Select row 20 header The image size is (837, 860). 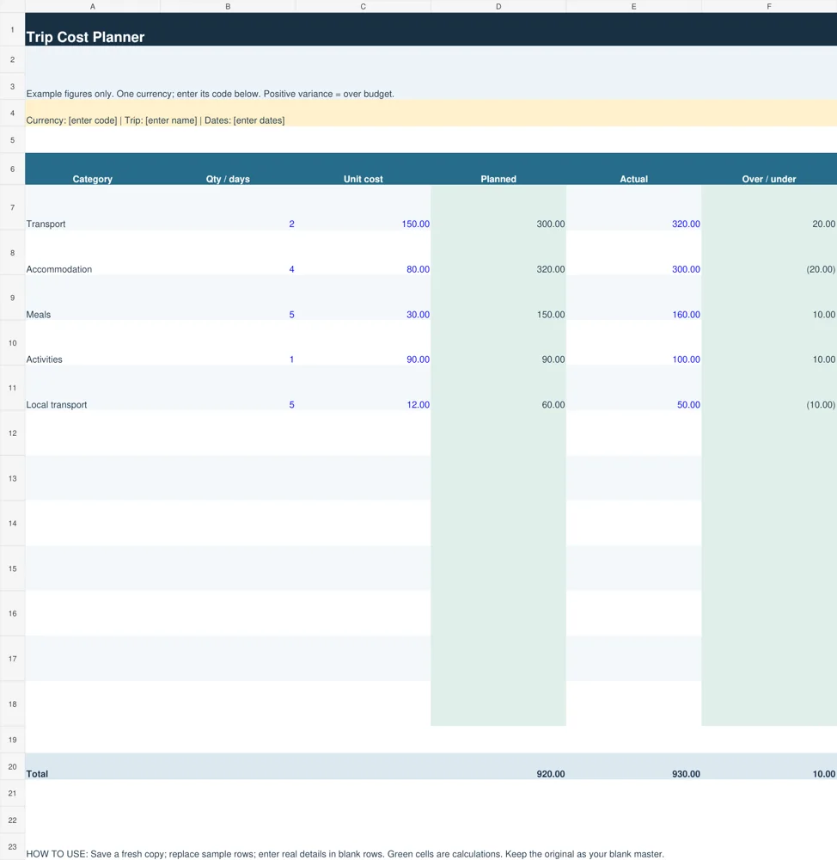13,767
